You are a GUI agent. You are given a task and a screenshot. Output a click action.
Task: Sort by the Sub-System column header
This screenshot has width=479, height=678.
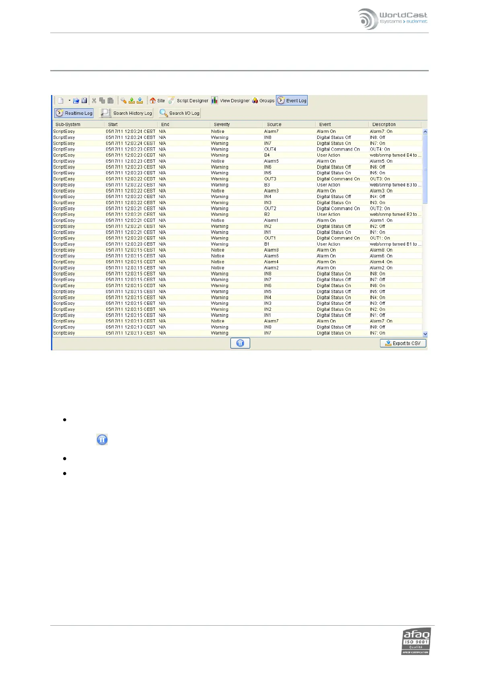point(78,124)
